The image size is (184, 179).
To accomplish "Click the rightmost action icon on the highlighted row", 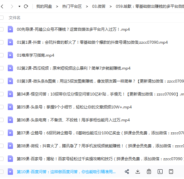I will (171, 172).
